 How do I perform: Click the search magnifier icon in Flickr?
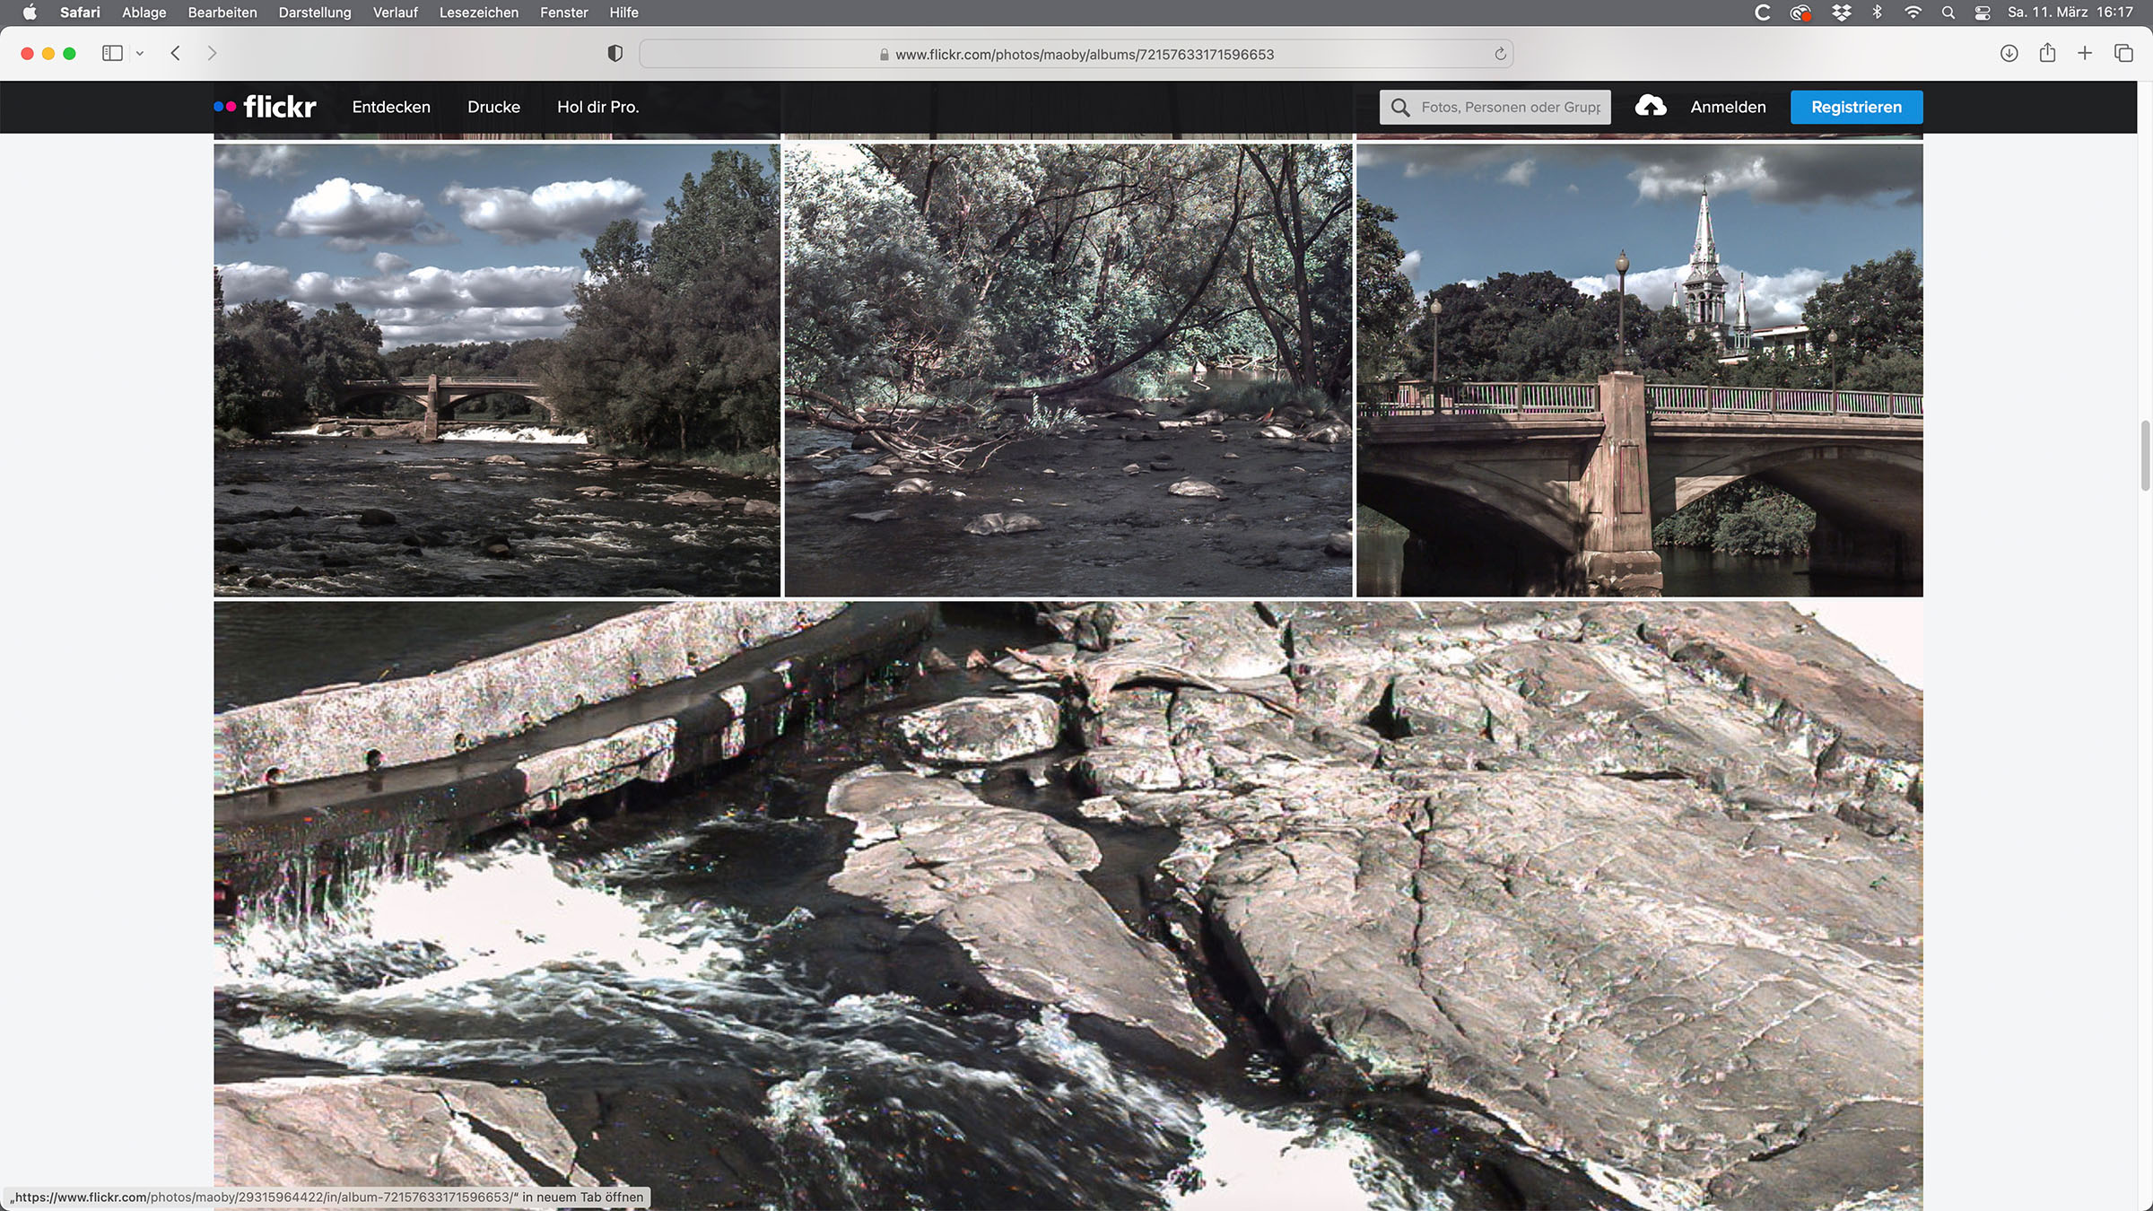(1399, 107)
